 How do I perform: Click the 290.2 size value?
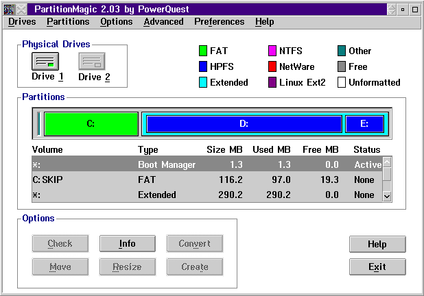click(231, 195)
